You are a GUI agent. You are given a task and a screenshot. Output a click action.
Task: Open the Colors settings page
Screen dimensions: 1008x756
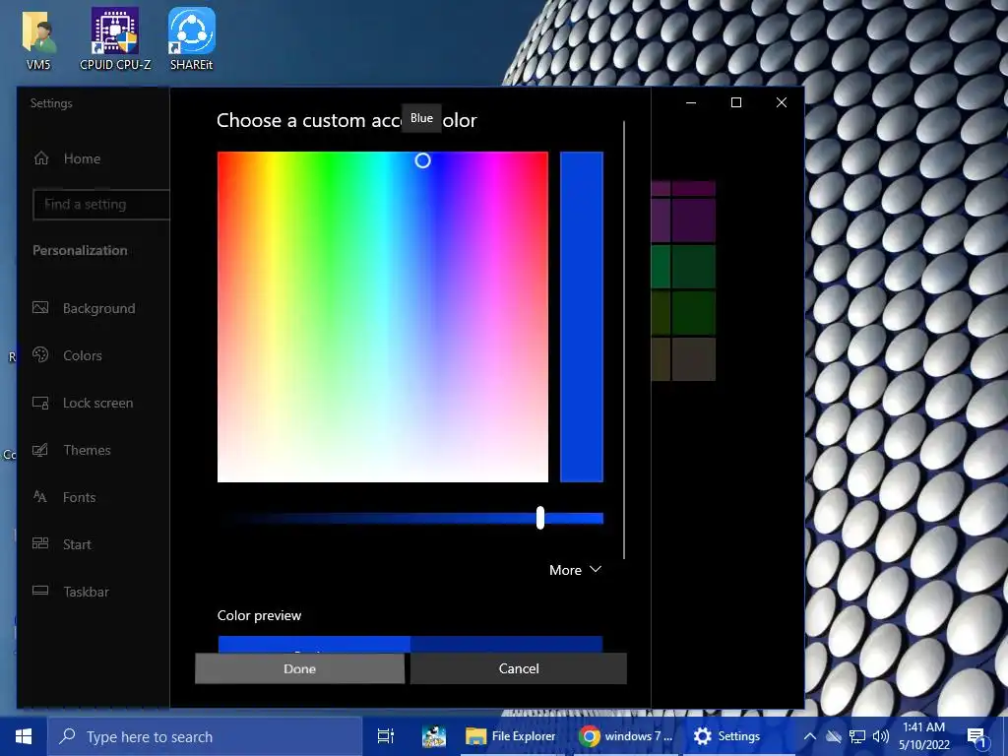pyautogui.click(x=83, y=354)
